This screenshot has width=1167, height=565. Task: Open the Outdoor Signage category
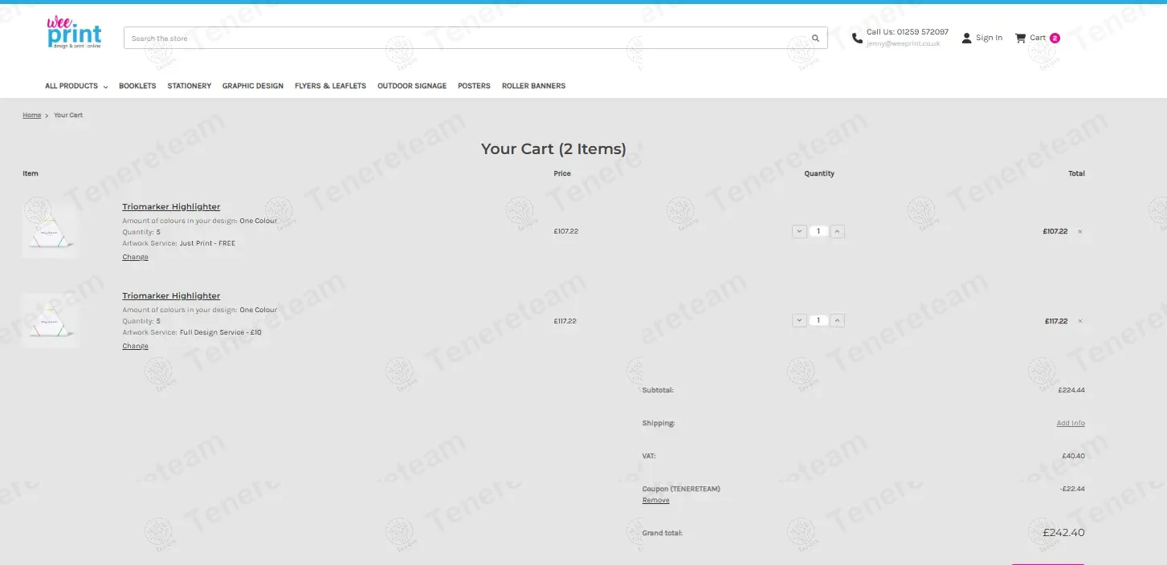point(412,86)
